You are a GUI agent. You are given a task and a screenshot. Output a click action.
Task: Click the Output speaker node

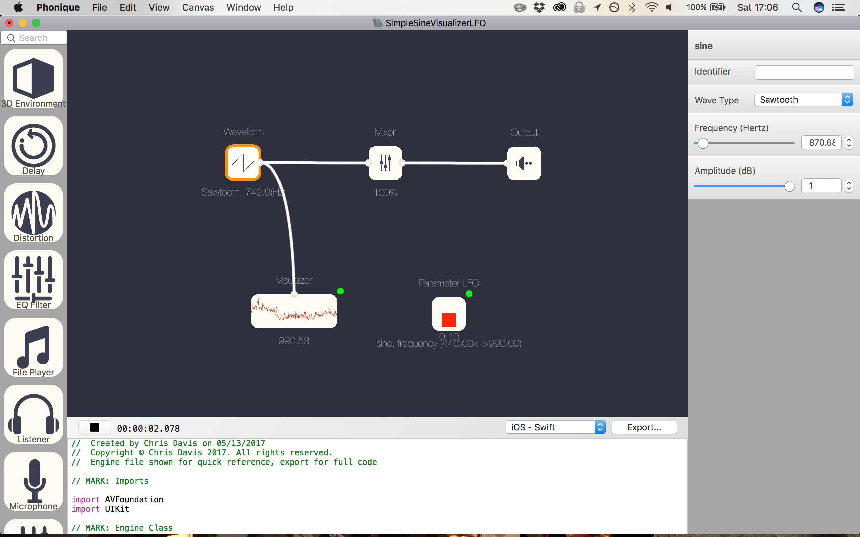(524, 163)
